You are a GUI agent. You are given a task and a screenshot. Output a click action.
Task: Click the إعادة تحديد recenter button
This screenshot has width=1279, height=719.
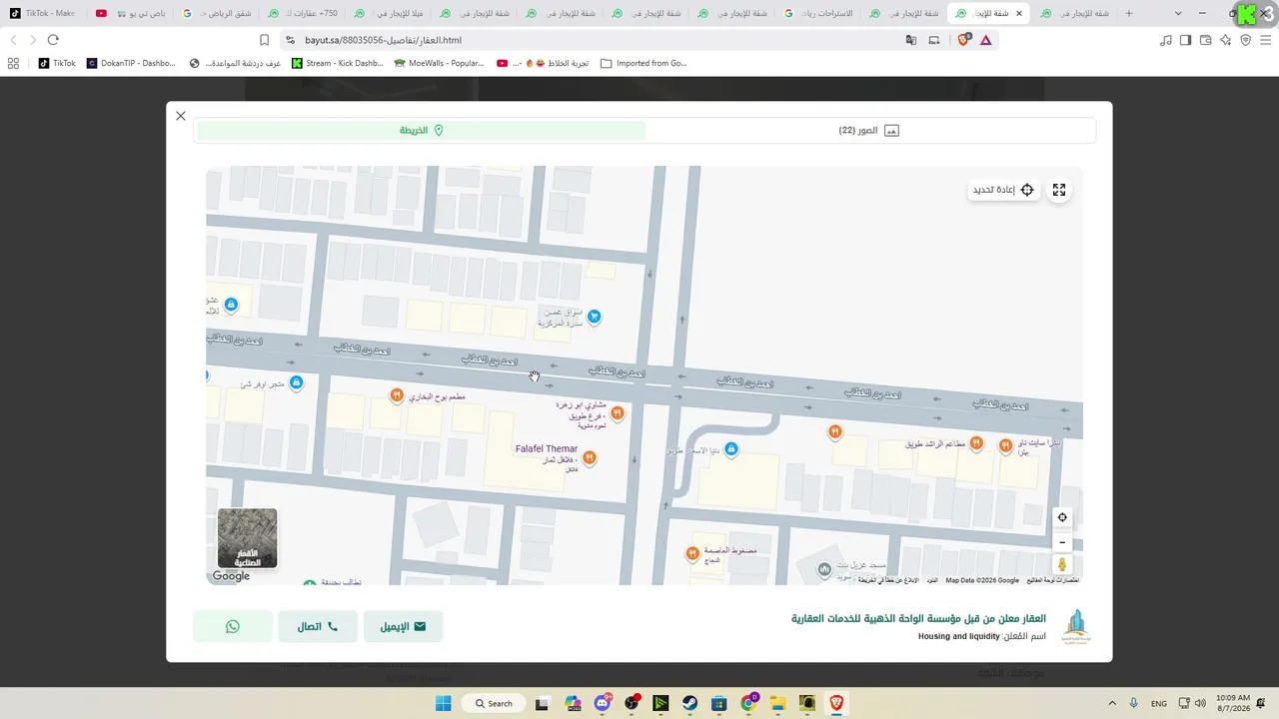point(1004,190)
